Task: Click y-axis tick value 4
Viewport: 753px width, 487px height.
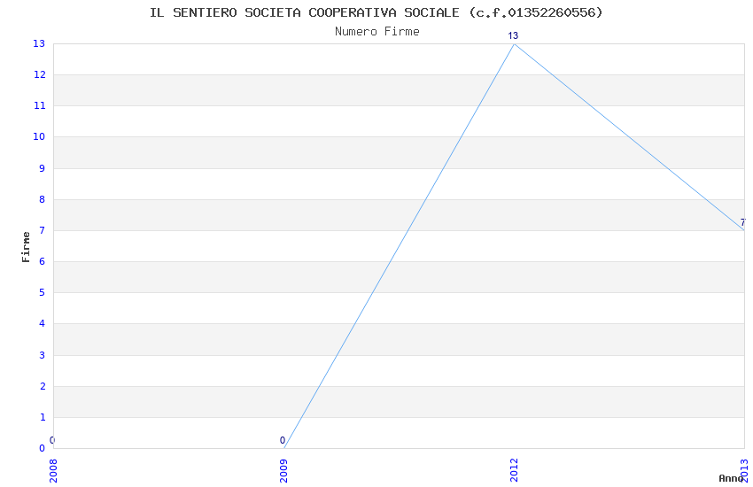Action: 43,323
